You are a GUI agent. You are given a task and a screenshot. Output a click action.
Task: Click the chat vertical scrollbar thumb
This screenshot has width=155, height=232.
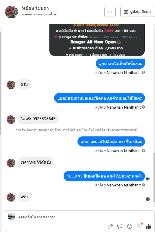point(154,178)
